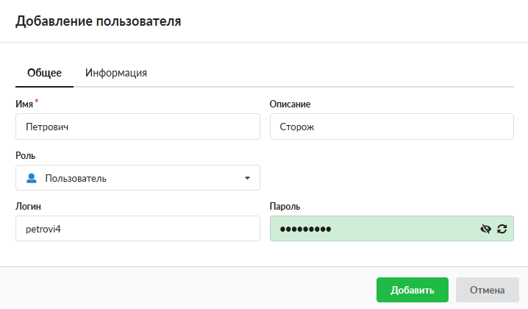Click the blue user icon in role selector

pos(31,178)
